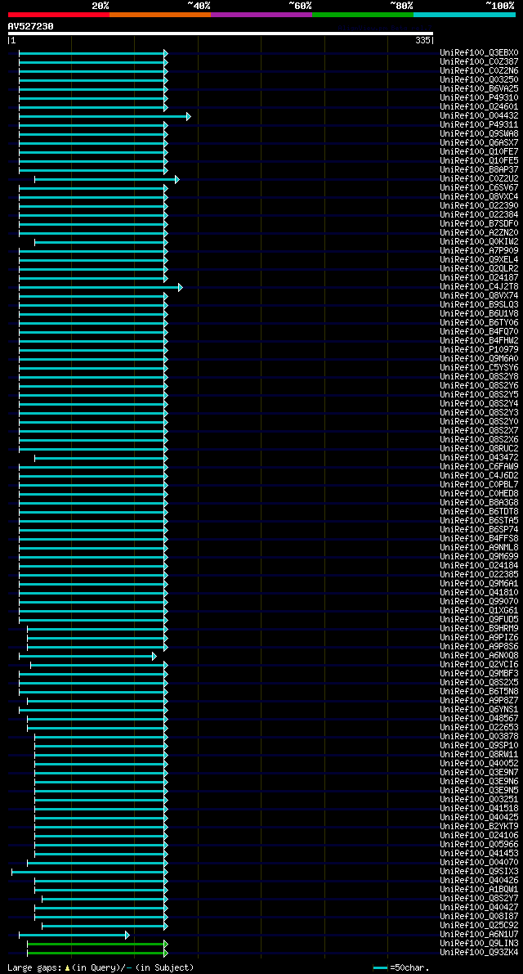523x974 pixels.
Task: Select label UniRef100_C6SV67
Action: click(479, 188)
